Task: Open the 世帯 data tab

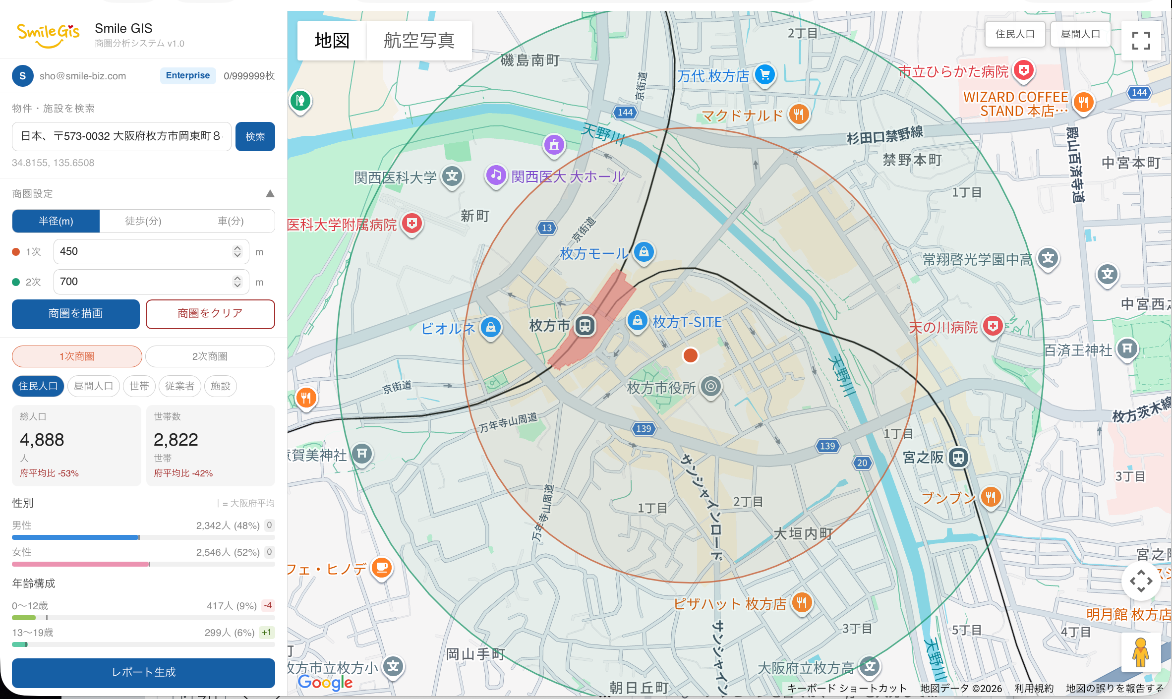Action: [x=139, y=386]
